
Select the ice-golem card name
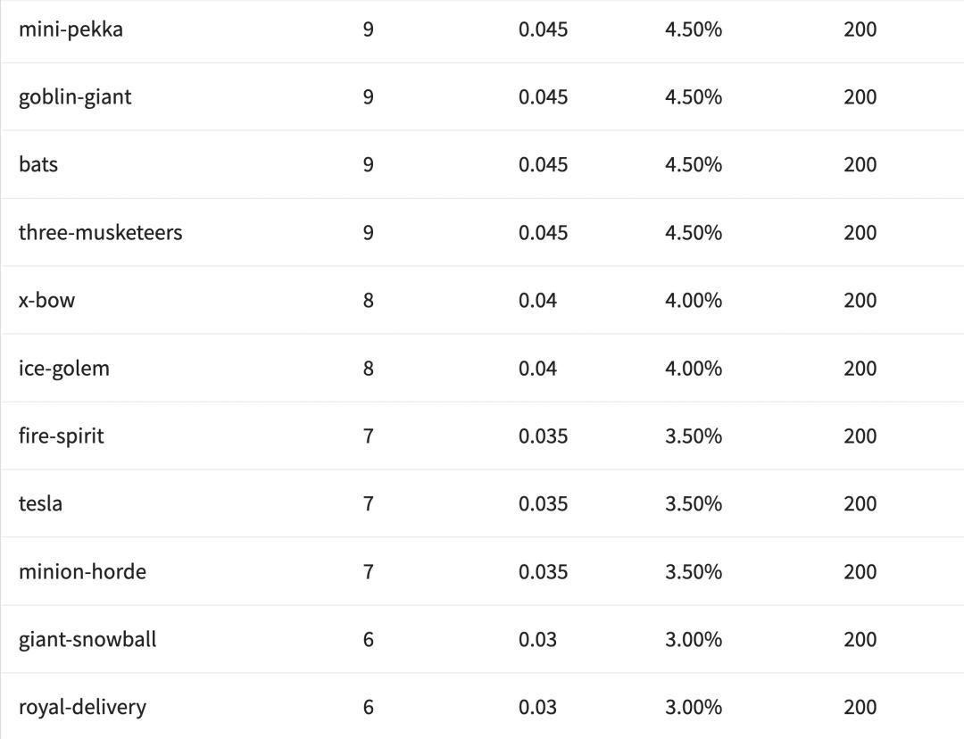point(63,369)
